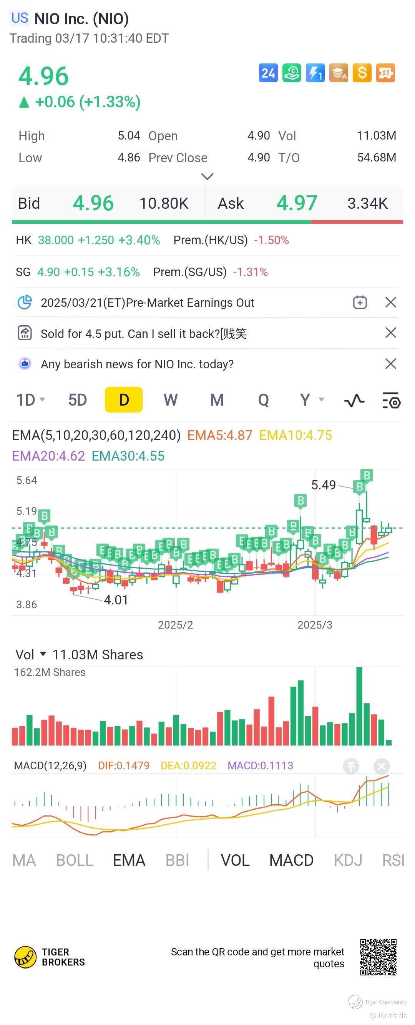Tap the EMA30:4.55 value
415x1025 pixels.
[128, 456]
